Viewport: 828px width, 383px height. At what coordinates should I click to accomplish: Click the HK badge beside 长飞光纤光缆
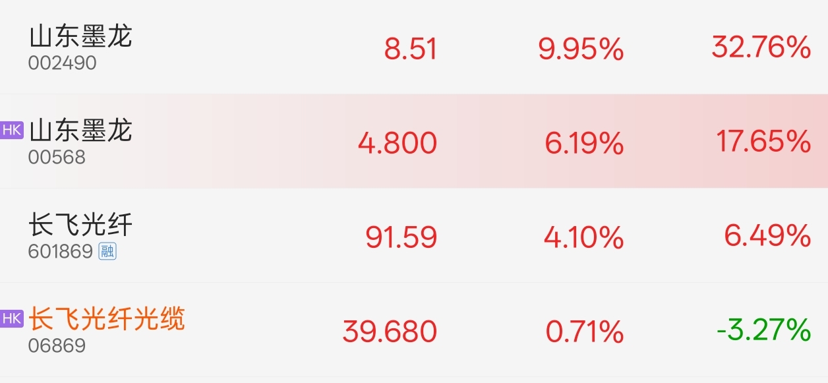coord(12,318)
